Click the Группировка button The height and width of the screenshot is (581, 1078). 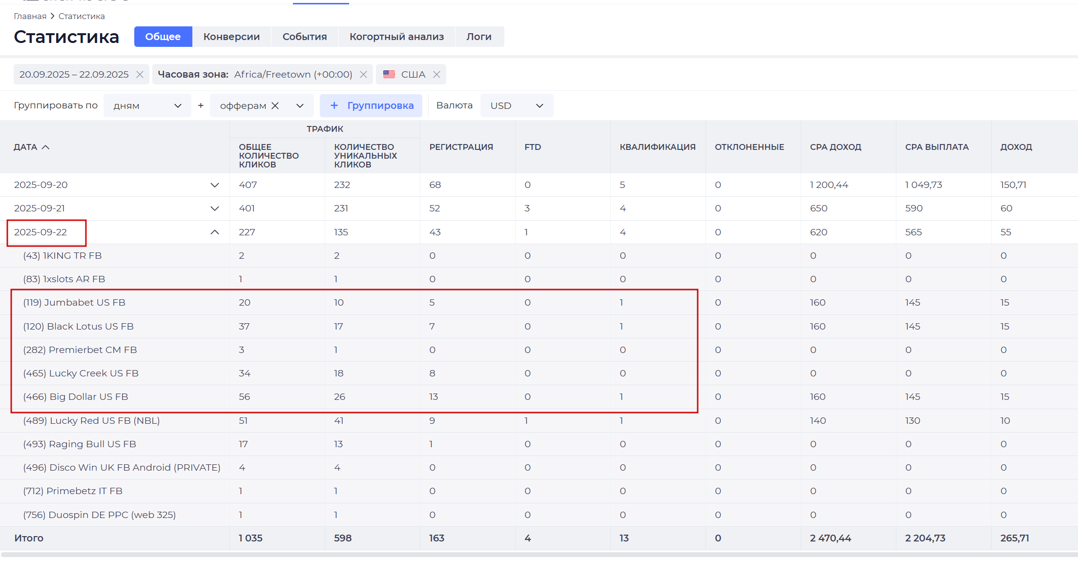(x=371, y=105)
